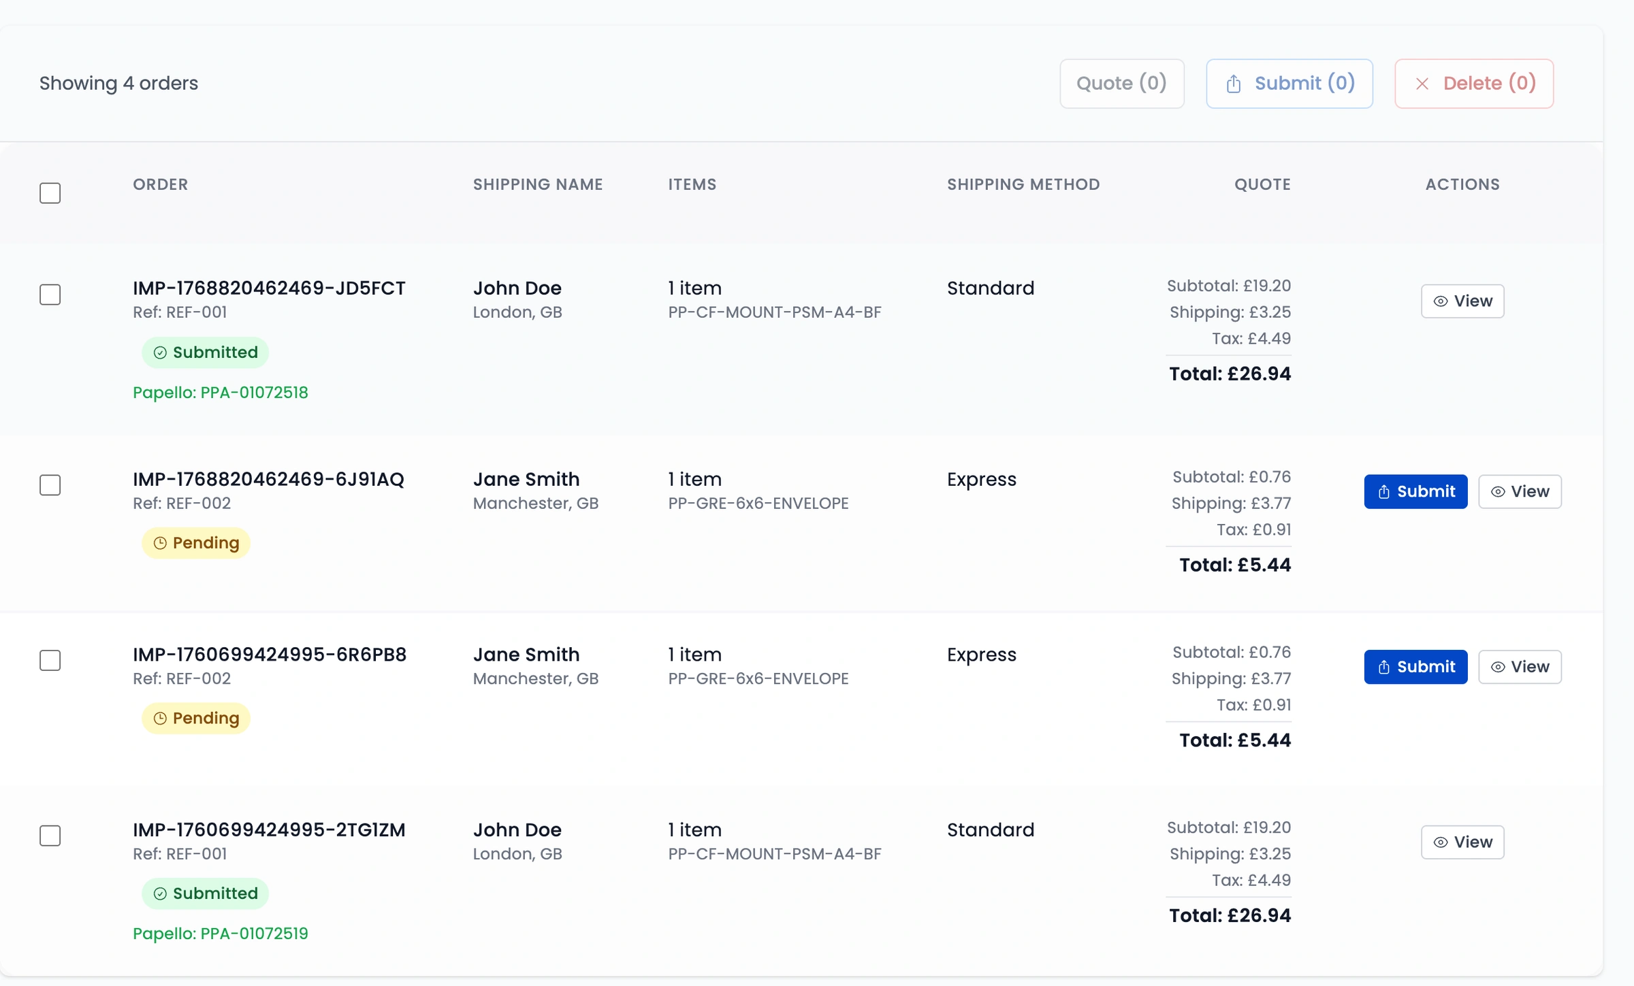View order IMP-1760699424995-6R6PB8
1634x986 pixels.
pos(1520,667)
